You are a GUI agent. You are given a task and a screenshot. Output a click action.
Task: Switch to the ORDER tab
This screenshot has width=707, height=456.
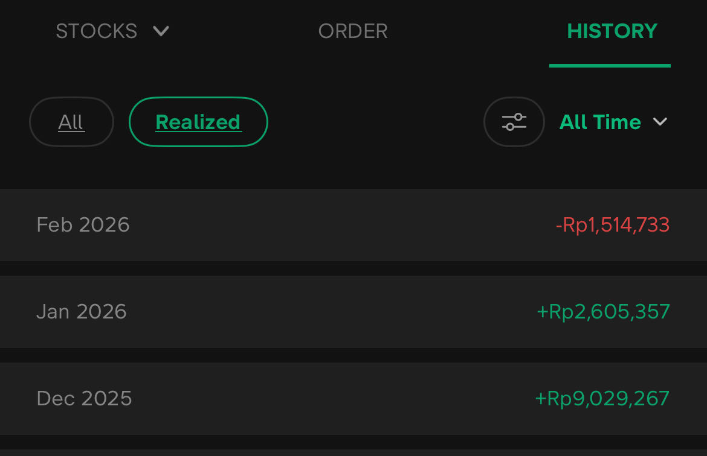[x=353, y=31]
